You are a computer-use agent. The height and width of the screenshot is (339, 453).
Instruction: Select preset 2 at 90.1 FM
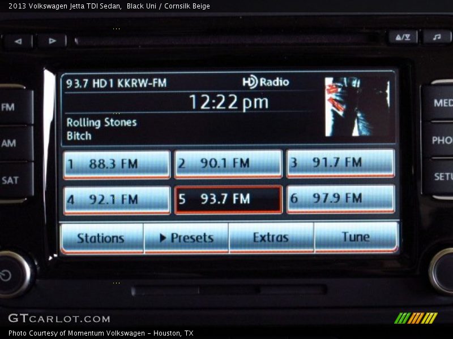(228, 163)
